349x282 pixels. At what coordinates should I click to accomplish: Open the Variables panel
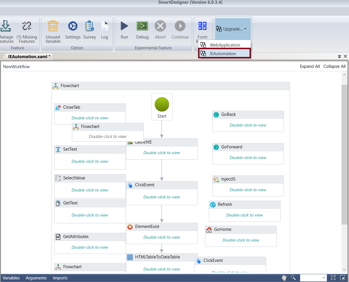pyautogui.click(x=11, y=278)
